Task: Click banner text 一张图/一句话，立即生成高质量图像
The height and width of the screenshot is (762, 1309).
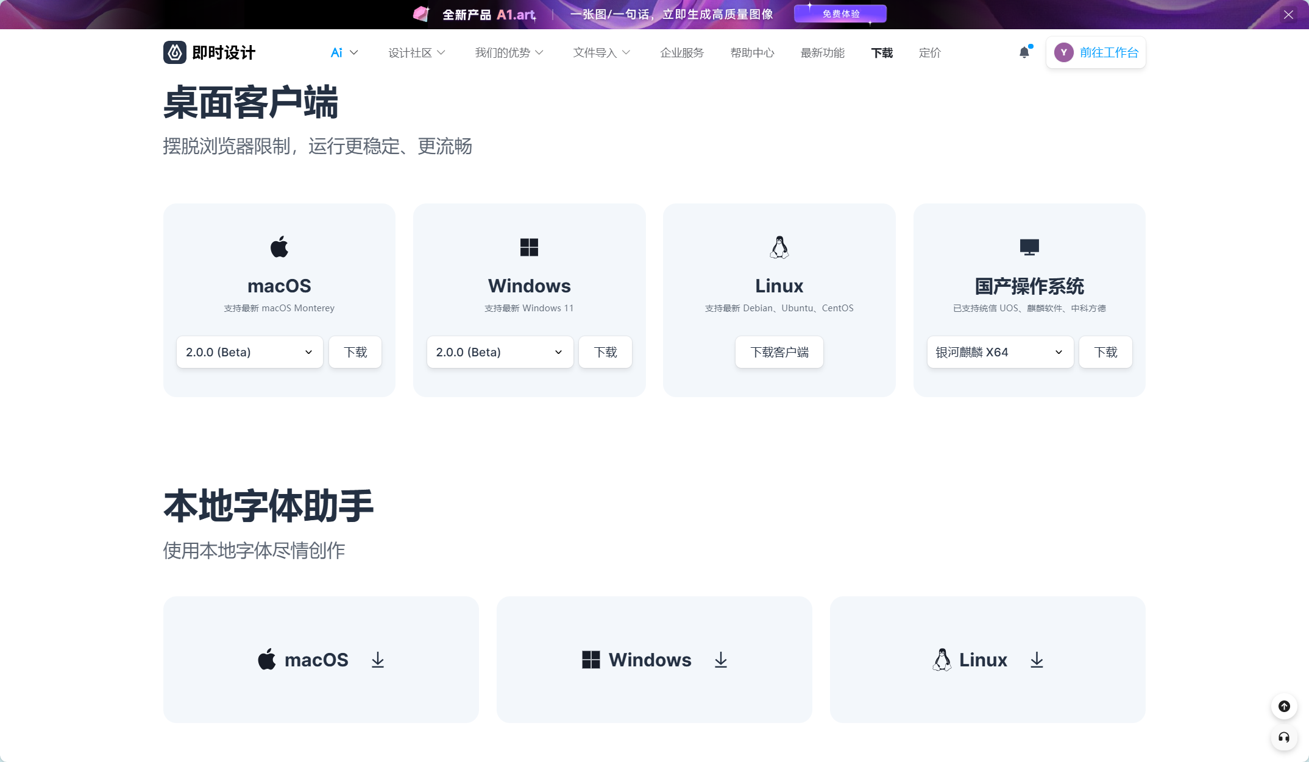Action: click(x=672, y=14)
